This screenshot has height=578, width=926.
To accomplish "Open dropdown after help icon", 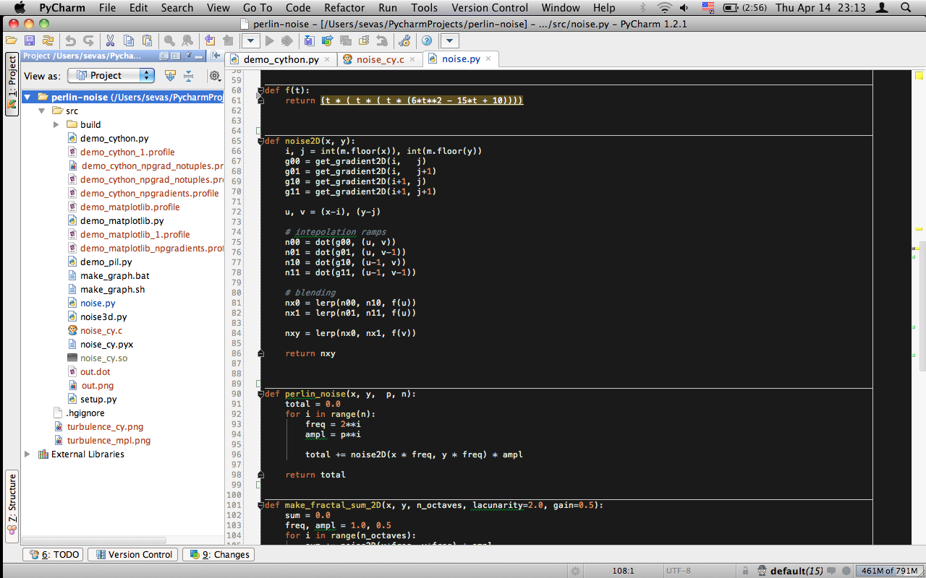I will click(x=449, y=41).
